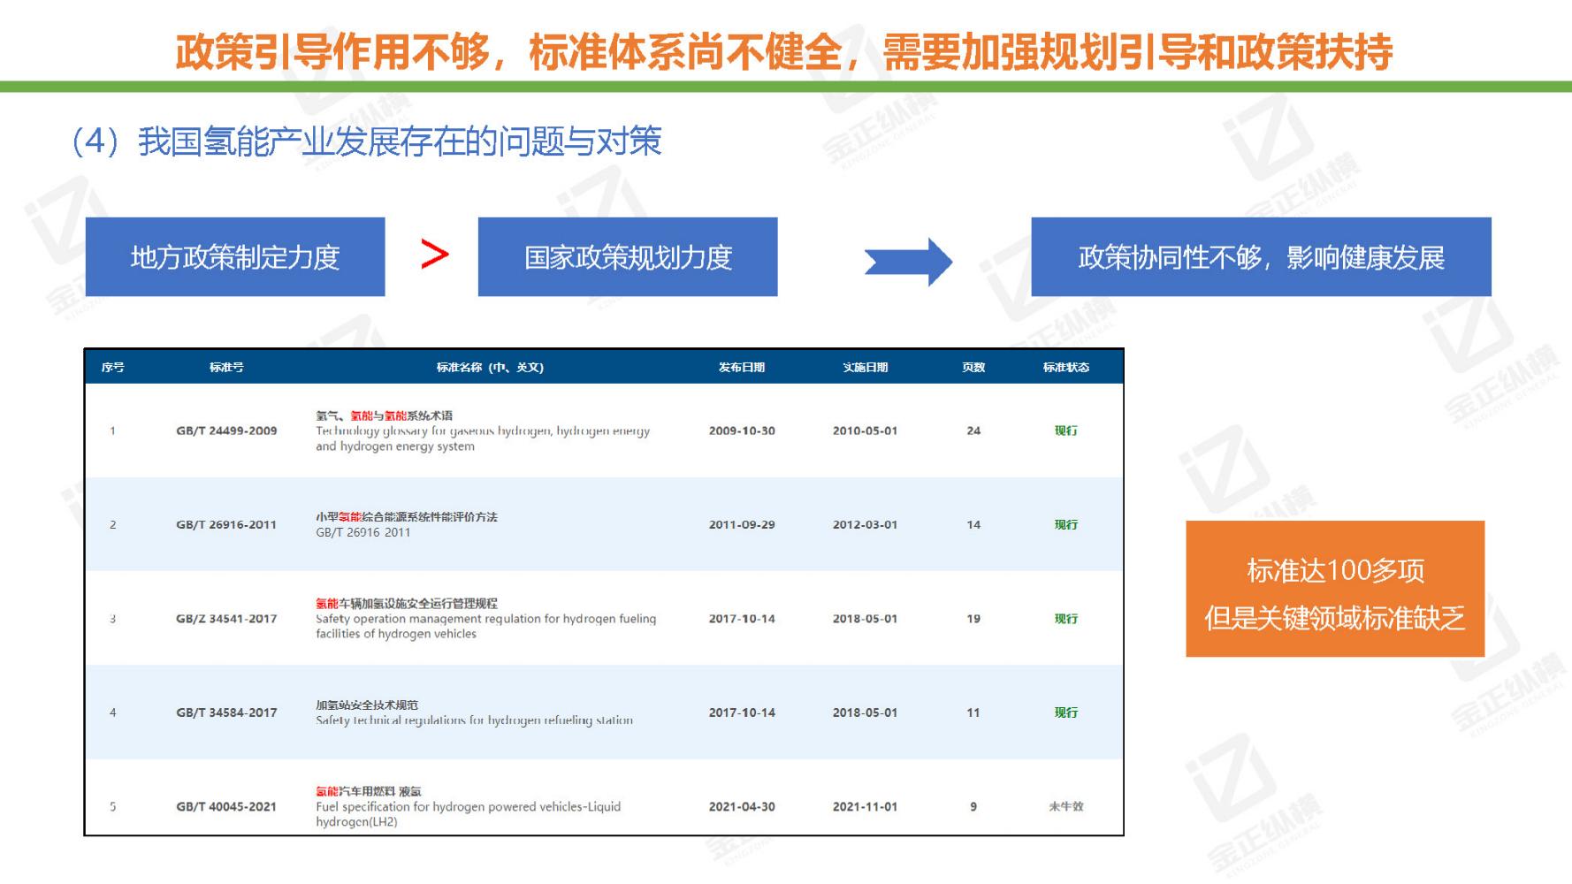Click the blue right arrow between boxes

[x=909, y=257]
